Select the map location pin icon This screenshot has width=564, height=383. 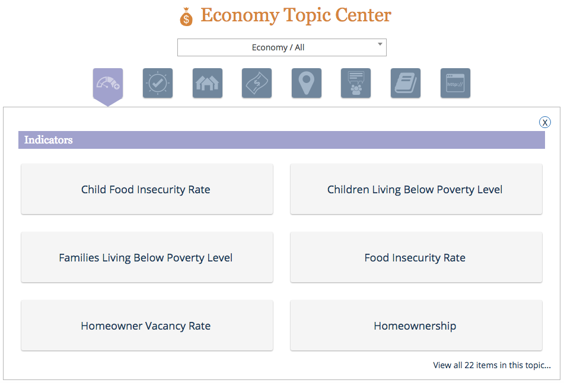pos(307,83)
